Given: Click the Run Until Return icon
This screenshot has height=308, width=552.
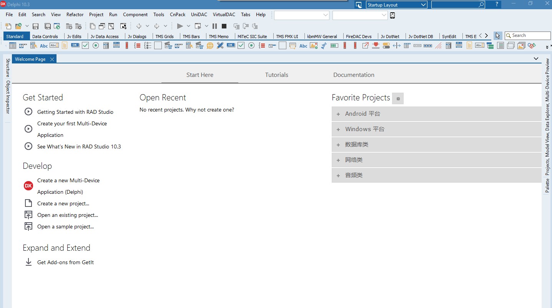Looking at the screenshot, I should pos(255,26).
